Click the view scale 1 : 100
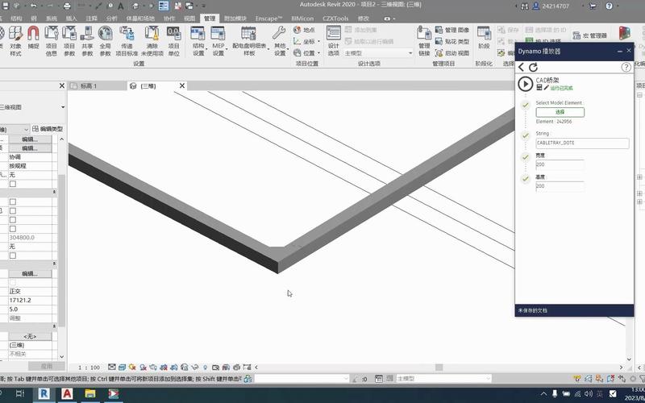The height and width of the screenshot is (403, 645). pos(89,368)
